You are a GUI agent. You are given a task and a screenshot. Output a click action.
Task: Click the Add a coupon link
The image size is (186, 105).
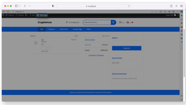90,40
